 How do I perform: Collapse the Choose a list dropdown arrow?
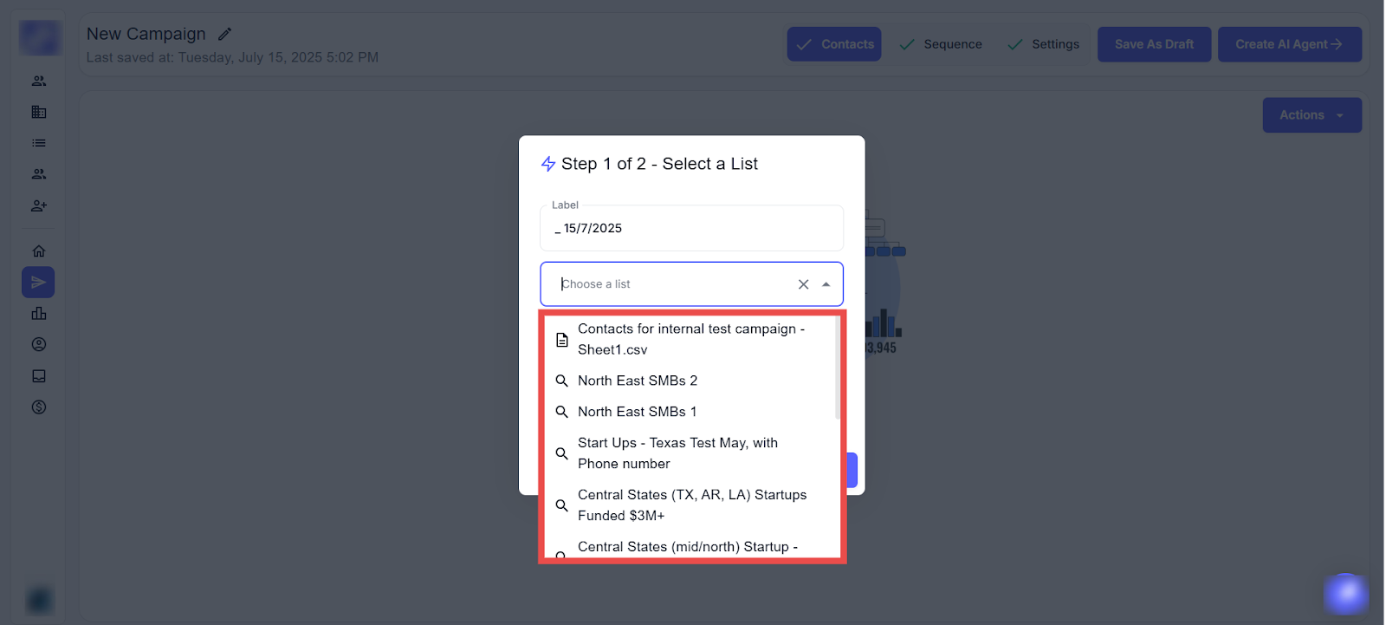click(x=826, y=284)
